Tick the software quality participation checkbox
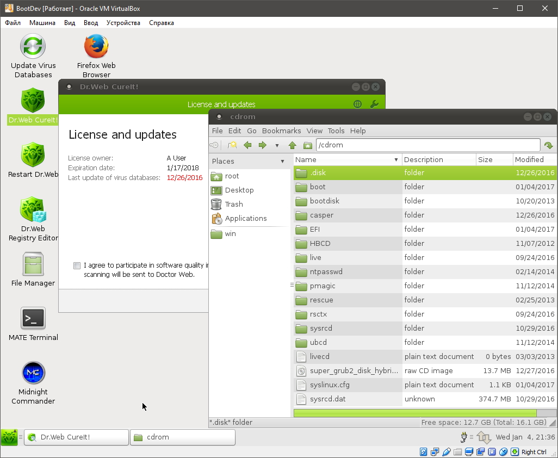Viewport: 558px width, 458px height. (77, 265)
